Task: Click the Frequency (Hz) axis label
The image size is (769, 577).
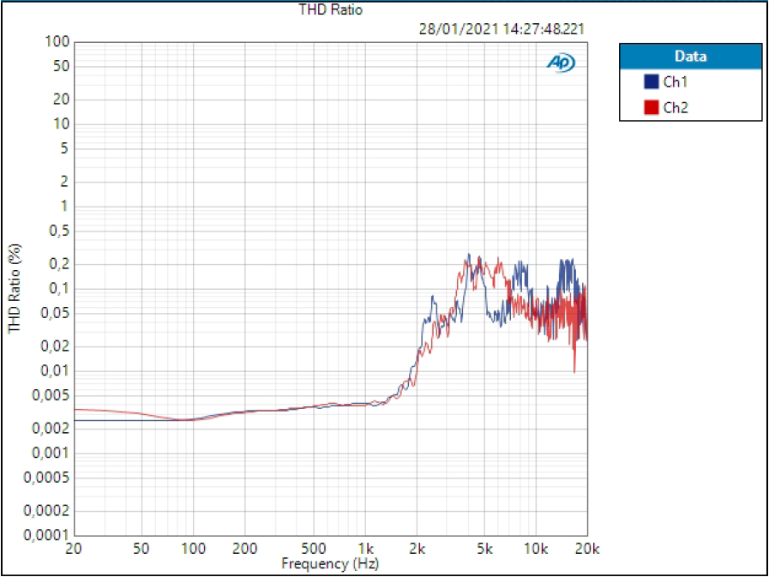Action: pyautogui.click(x=330, y=562)
